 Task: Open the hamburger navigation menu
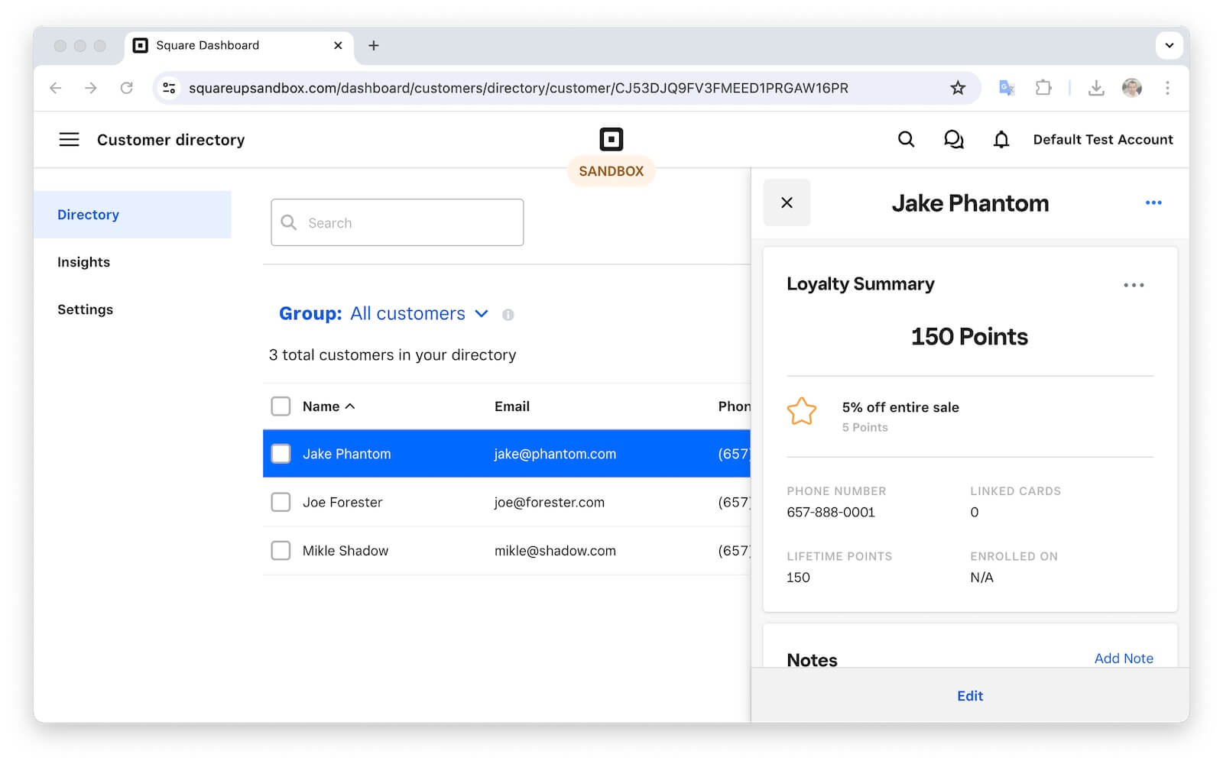click(69, 139)
